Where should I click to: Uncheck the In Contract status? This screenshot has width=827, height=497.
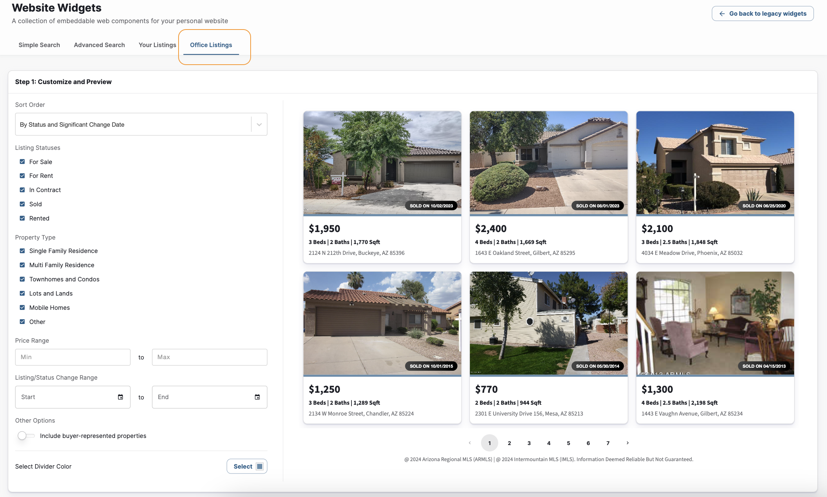[22, 190]
